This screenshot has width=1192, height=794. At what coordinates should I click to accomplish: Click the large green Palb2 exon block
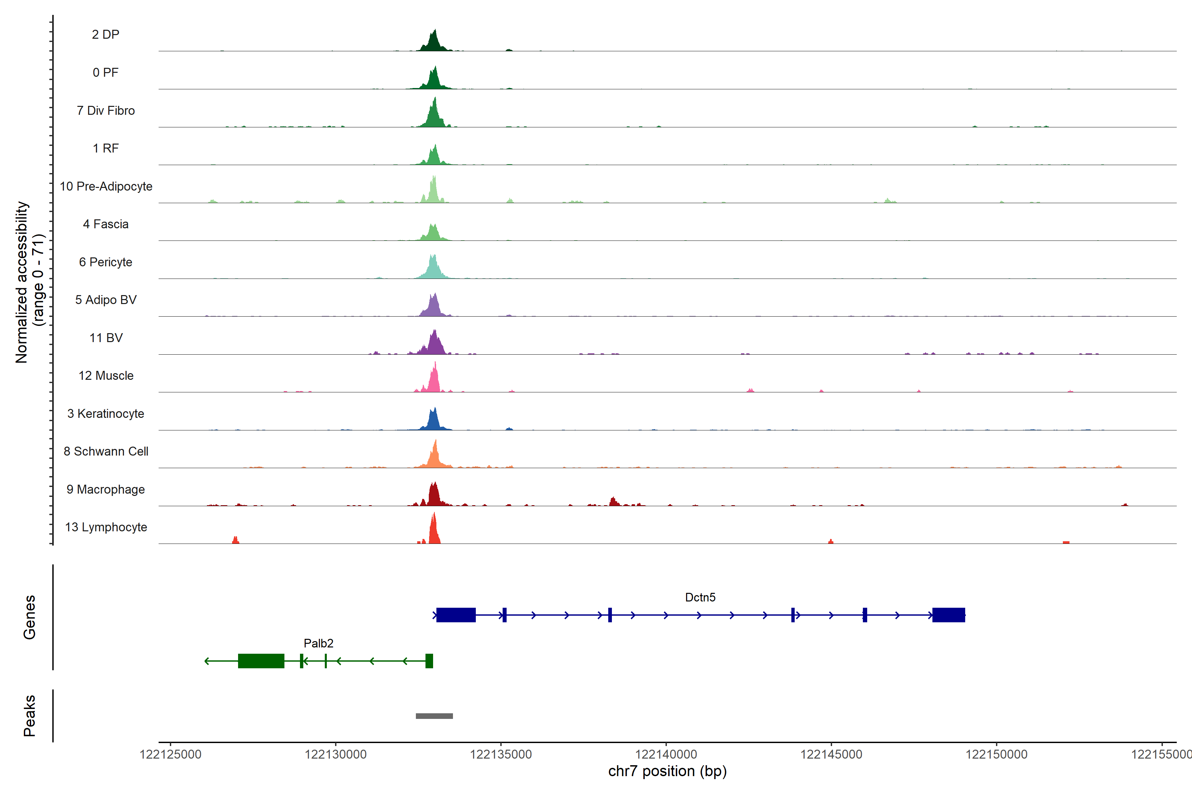click(261, 661)
